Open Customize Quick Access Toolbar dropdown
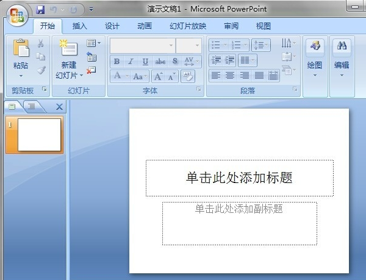This screenshot has width=366, height=280. [x=91, y=10]
